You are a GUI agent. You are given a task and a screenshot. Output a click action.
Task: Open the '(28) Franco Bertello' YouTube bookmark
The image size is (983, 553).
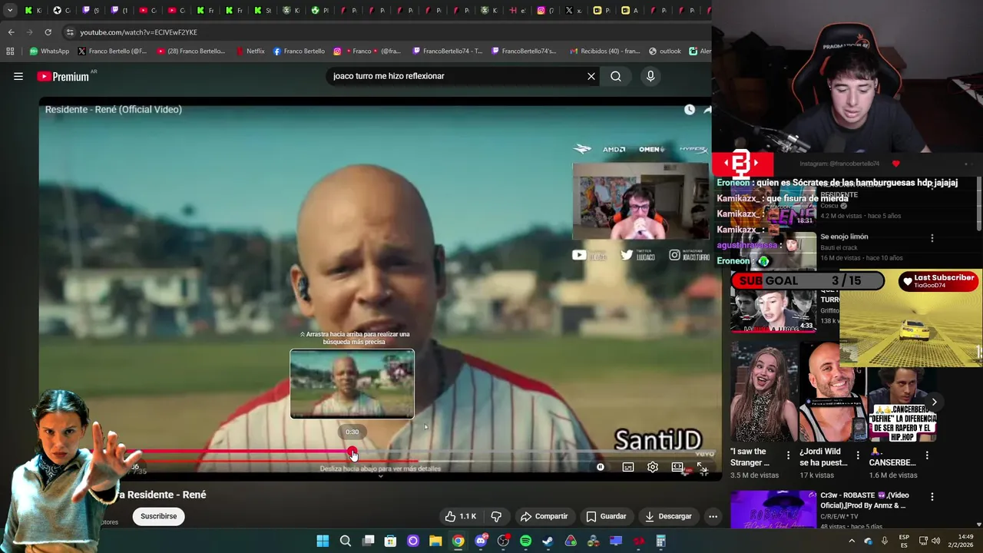click(191, 51)
